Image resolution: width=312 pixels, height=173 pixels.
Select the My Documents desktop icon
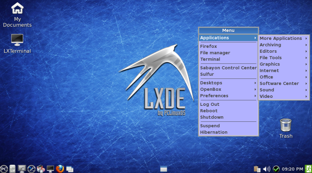[17, 15]
